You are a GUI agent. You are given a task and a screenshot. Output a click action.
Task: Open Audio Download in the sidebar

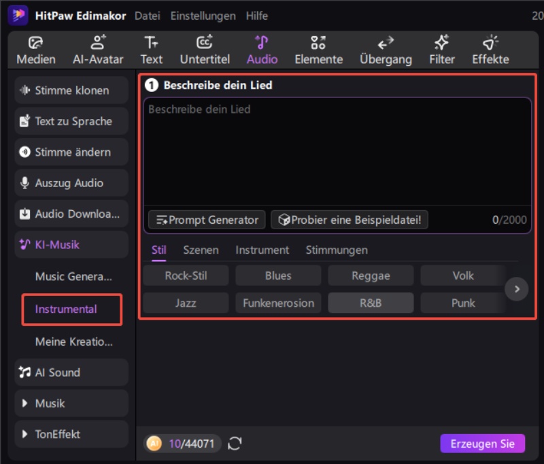click(x=71, y=214)
